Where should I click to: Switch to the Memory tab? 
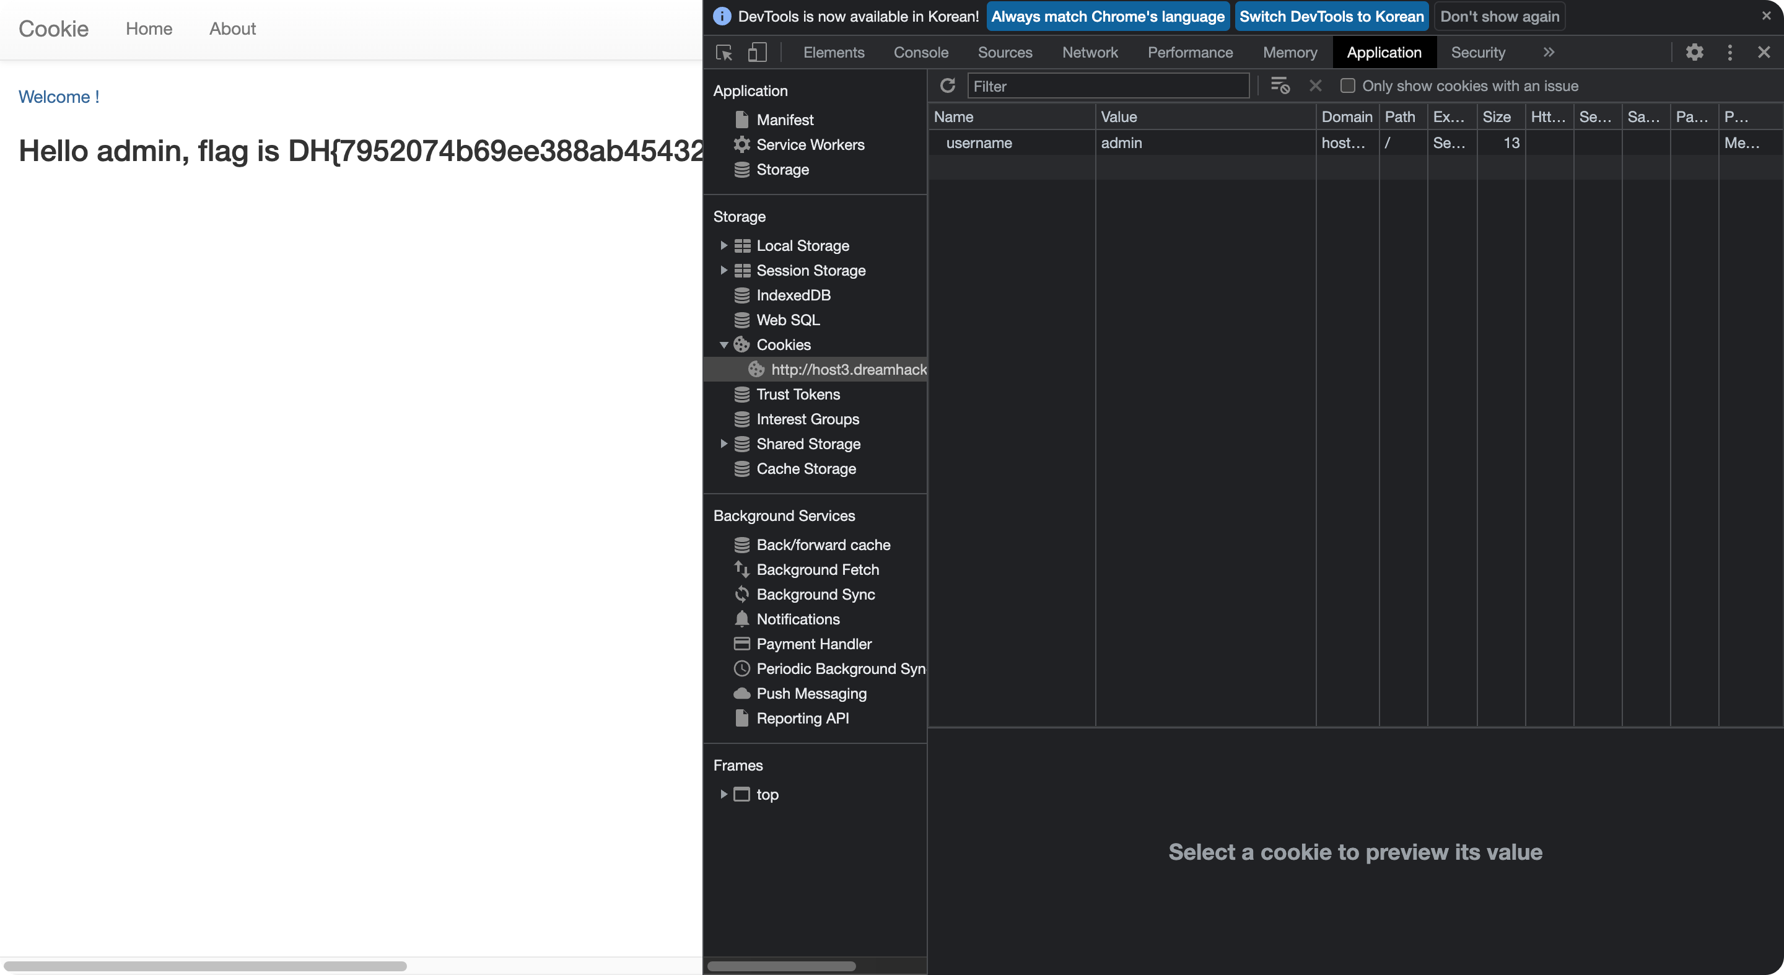(1290, 53)
